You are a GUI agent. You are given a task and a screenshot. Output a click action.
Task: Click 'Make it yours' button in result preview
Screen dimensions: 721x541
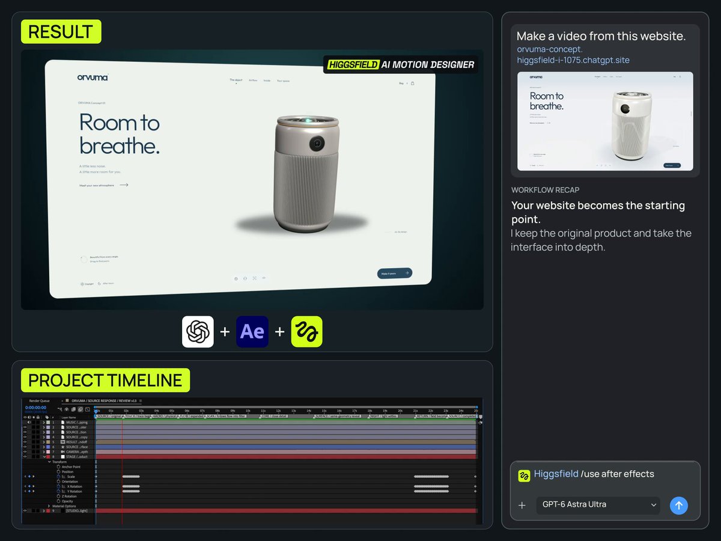pyautogui.click(x=395, y=273)
